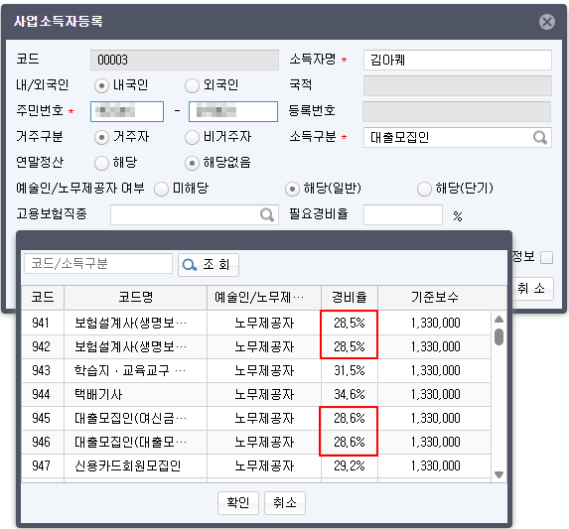The image size is (569, 529).
Task: Sort by the 코드명 column header
Action: (x=136, y=298)
